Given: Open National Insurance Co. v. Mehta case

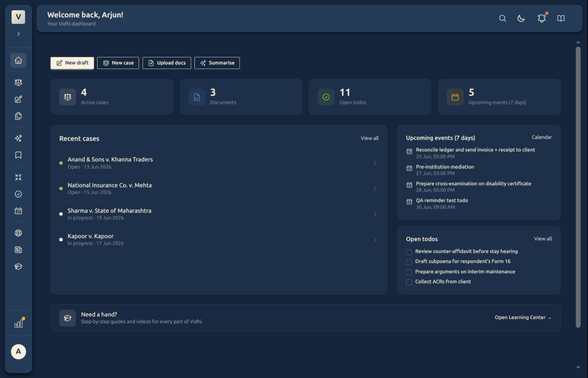Looking at the screenshot, I should [219, 189].
